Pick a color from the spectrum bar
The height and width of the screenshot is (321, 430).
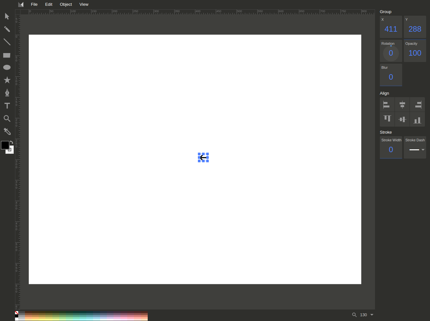pos(80,316)
